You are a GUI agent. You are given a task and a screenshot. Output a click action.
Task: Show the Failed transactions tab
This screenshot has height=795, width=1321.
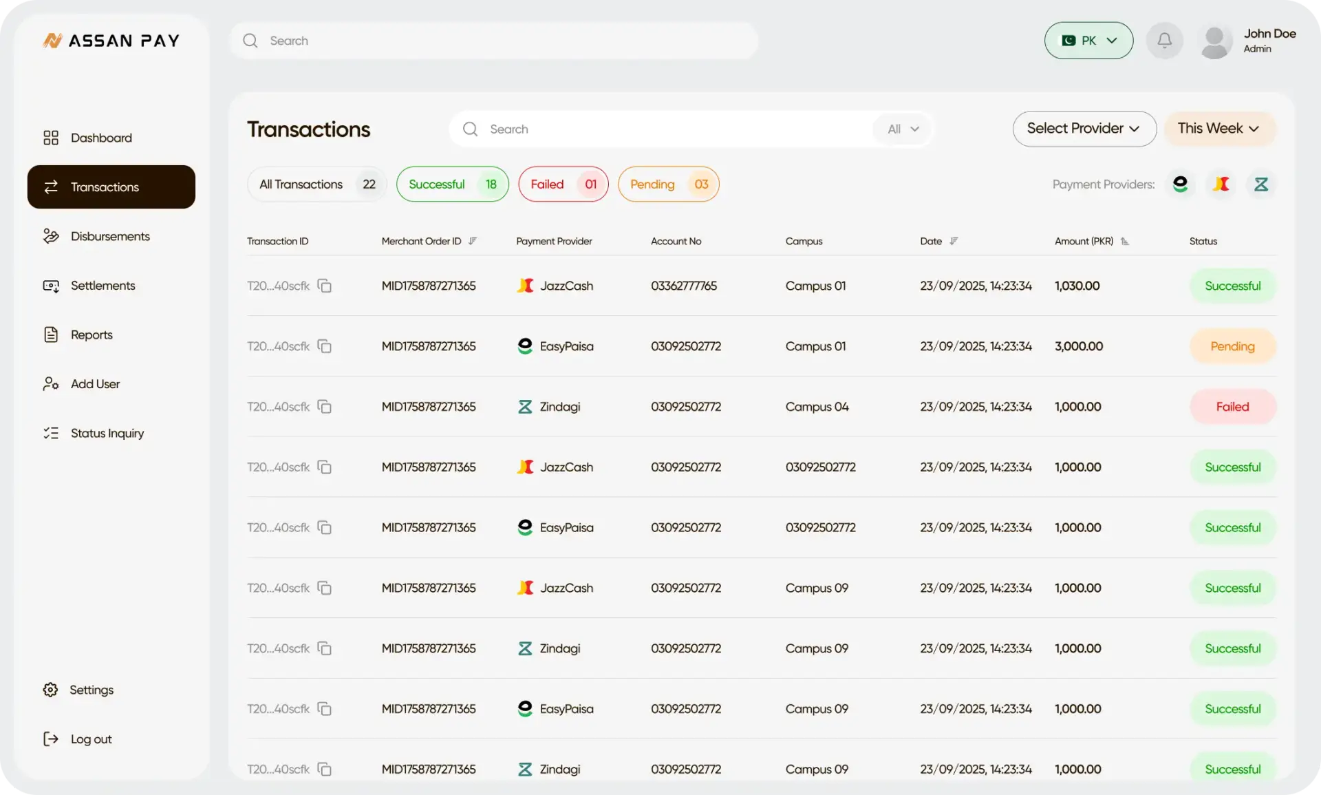(563, 184)
